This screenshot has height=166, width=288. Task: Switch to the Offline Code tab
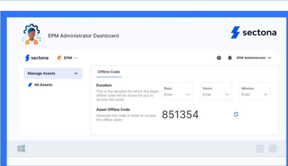(x=108, y=72)
